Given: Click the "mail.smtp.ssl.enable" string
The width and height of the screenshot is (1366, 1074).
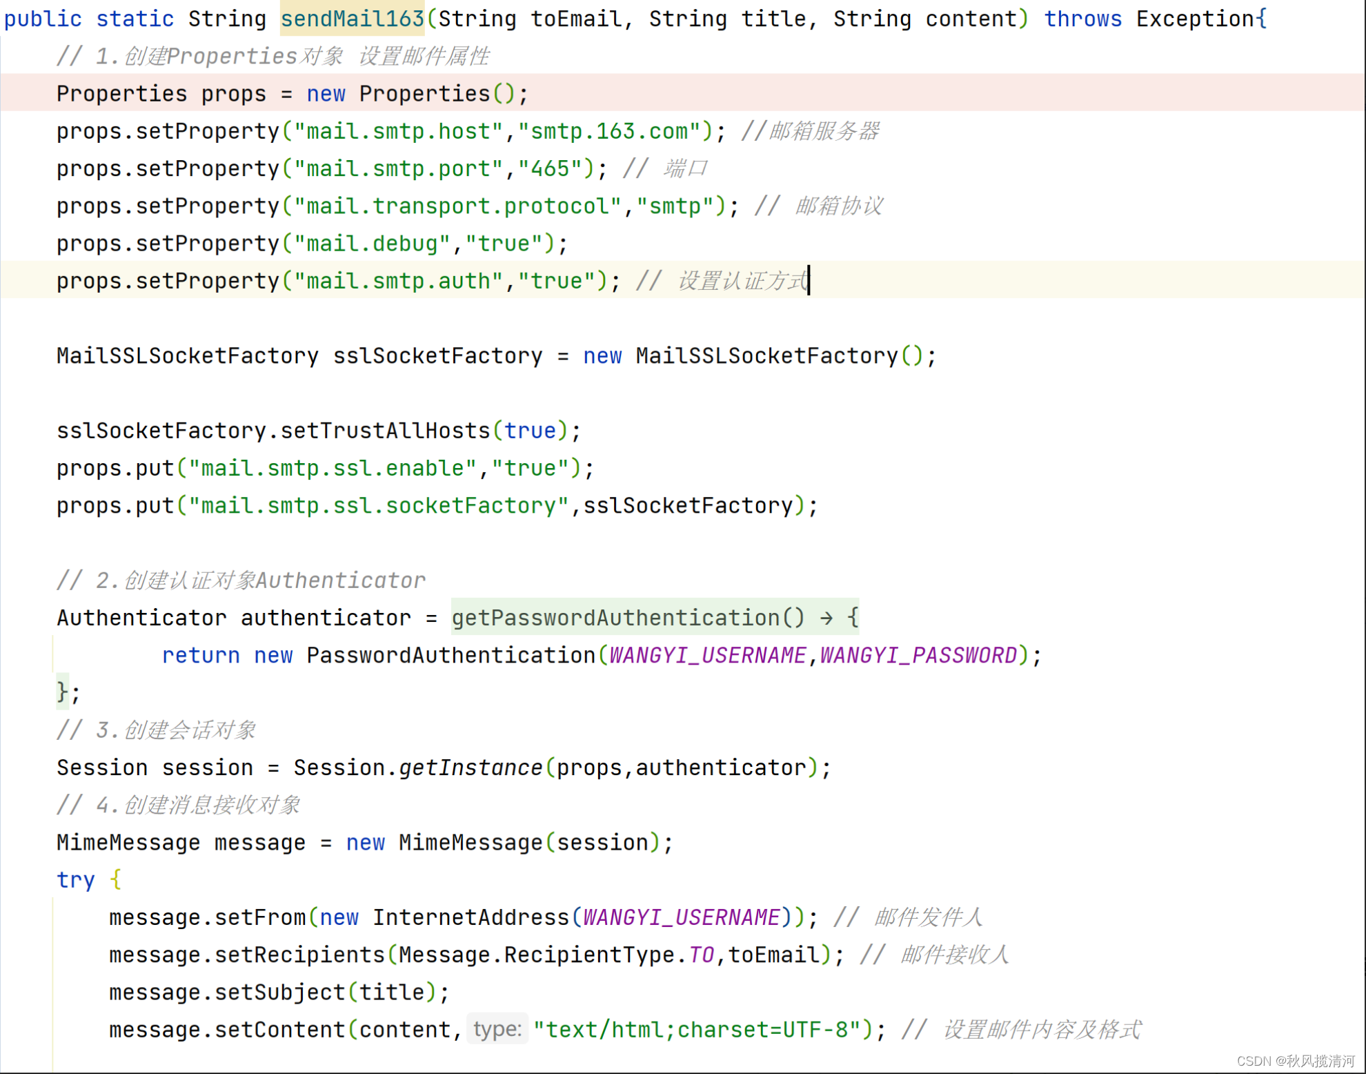Looking at the screenshot, I should tap(333, 468).
